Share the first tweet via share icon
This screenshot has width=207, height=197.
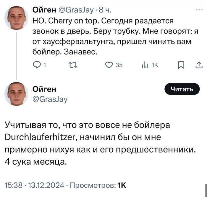click(199, 65)
